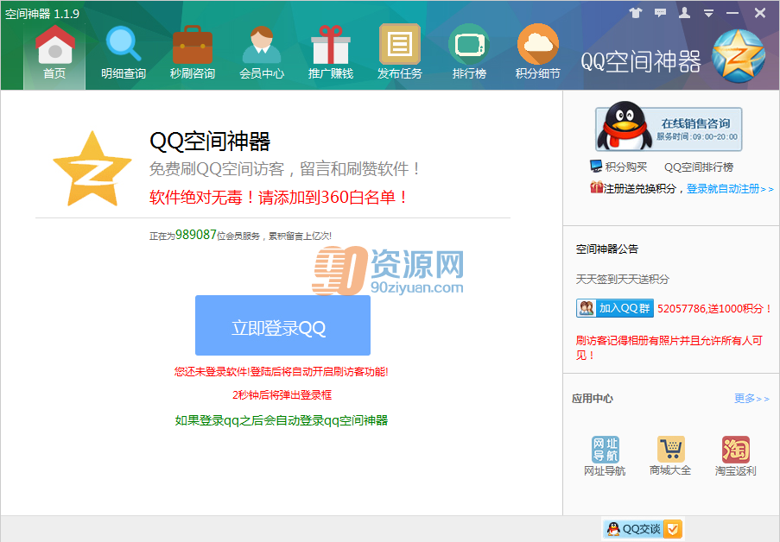The image size is (780, 542).
Task: Click the 989087 member count
Action: [196, 235]
